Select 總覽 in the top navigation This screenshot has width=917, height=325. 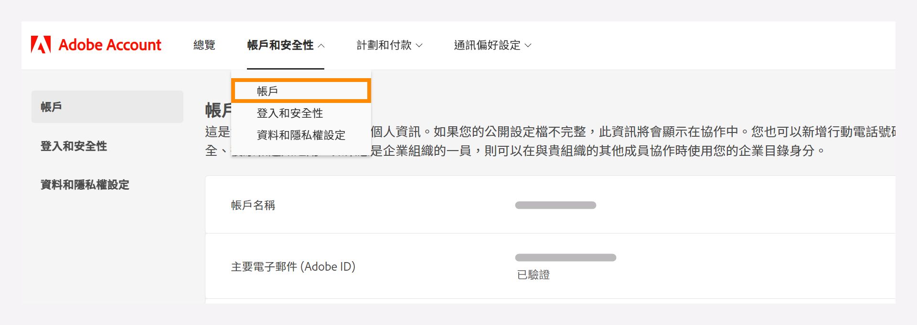tap(204, 45)
